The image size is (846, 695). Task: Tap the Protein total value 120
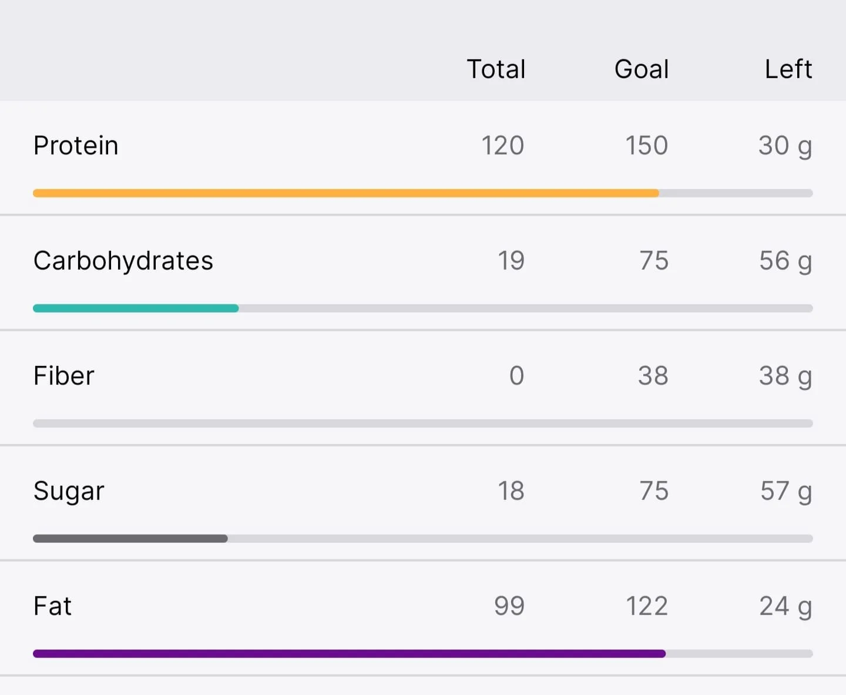[x=502, y=146]
